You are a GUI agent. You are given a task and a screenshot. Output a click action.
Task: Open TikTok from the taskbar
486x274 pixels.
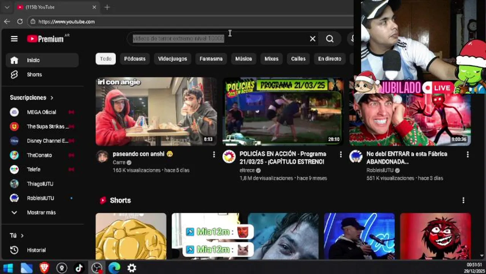tap(79, 268)
